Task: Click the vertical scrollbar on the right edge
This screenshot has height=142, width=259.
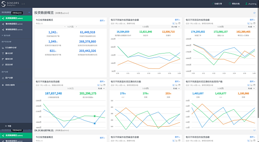Action: [x=258, y=63]
